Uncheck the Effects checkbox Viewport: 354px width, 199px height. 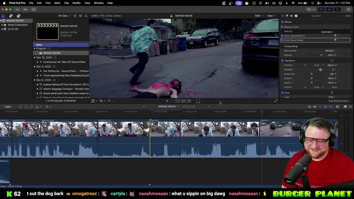click(282, 22)
